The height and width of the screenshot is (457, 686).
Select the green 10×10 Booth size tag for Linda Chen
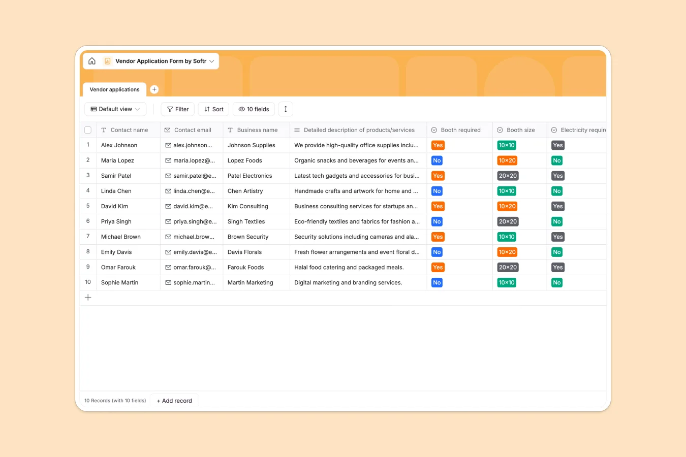[507, 191]
